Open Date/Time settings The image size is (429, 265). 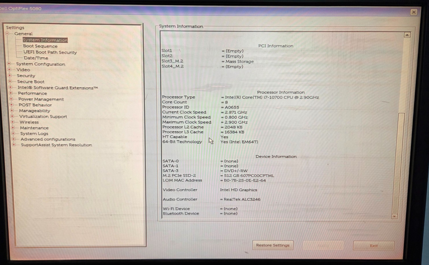click(x=36, y=58)
